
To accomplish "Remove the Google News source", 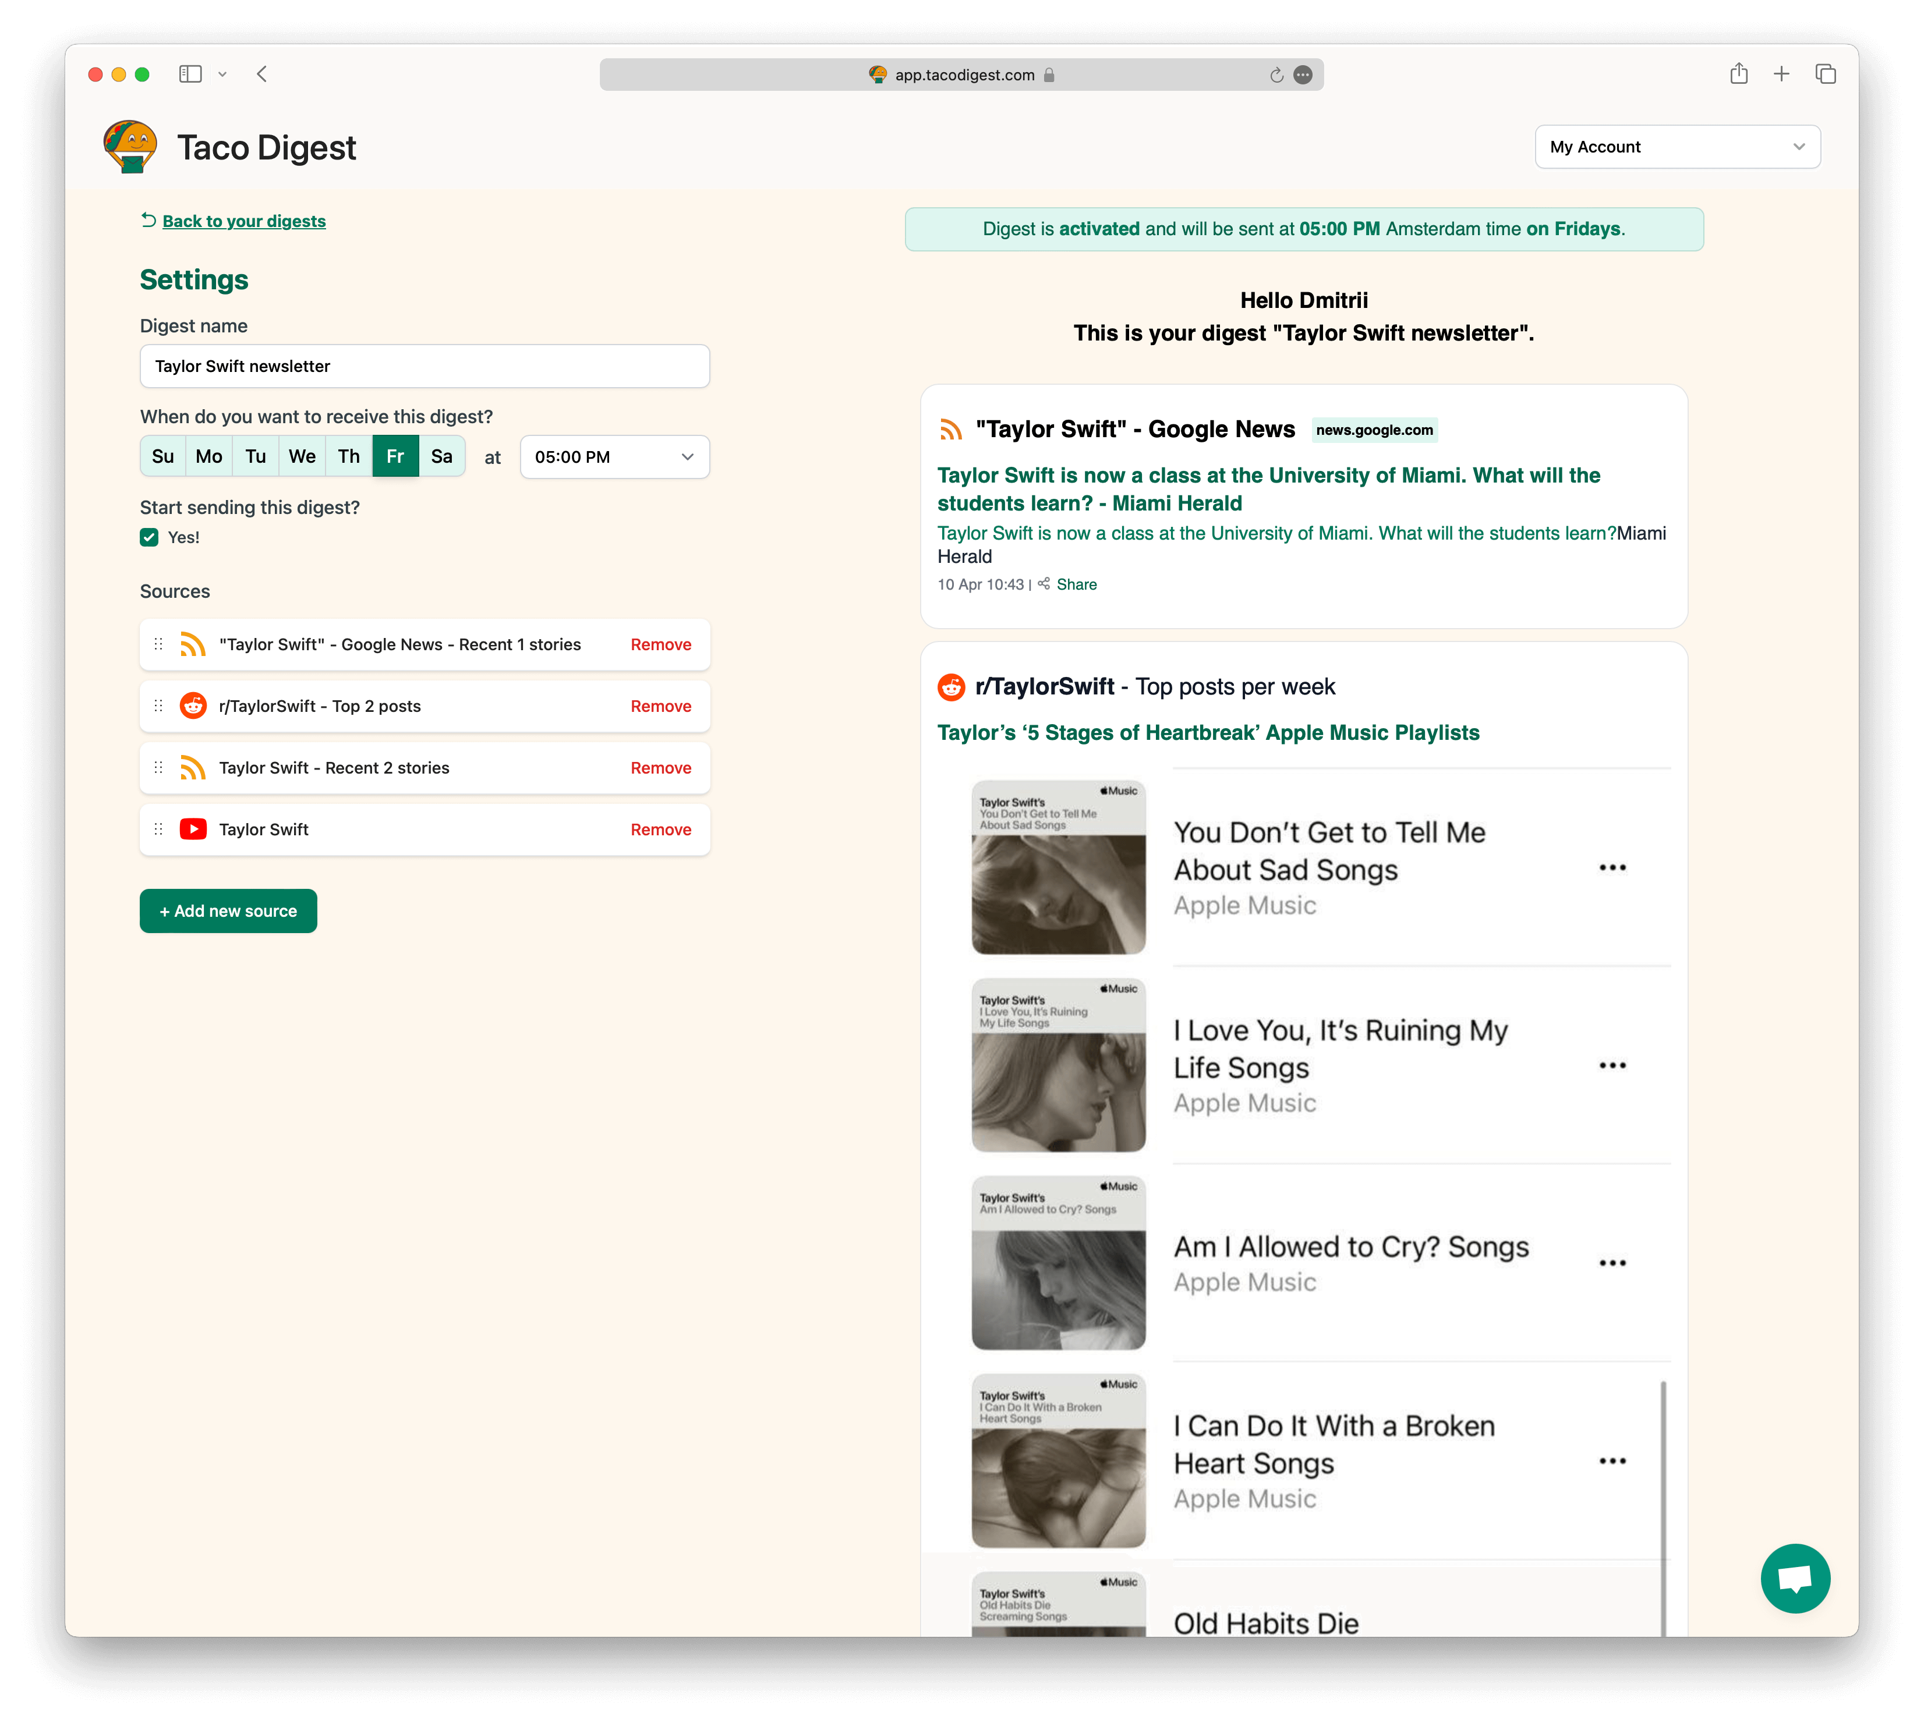I will [661, 645].
